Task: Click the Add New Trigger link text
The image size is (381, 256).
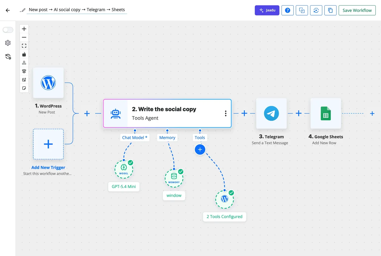Action: coord(48,168)
